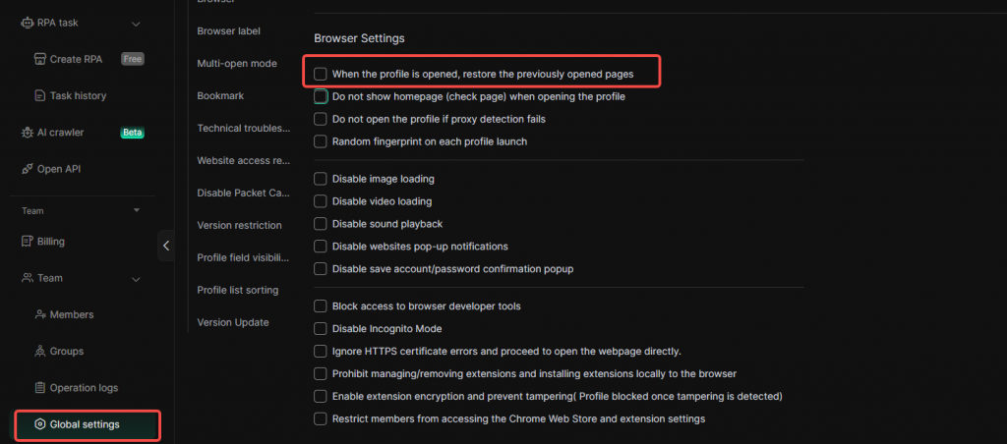
Task: Go to Groups in the sidebar
Action: (66, 351)
